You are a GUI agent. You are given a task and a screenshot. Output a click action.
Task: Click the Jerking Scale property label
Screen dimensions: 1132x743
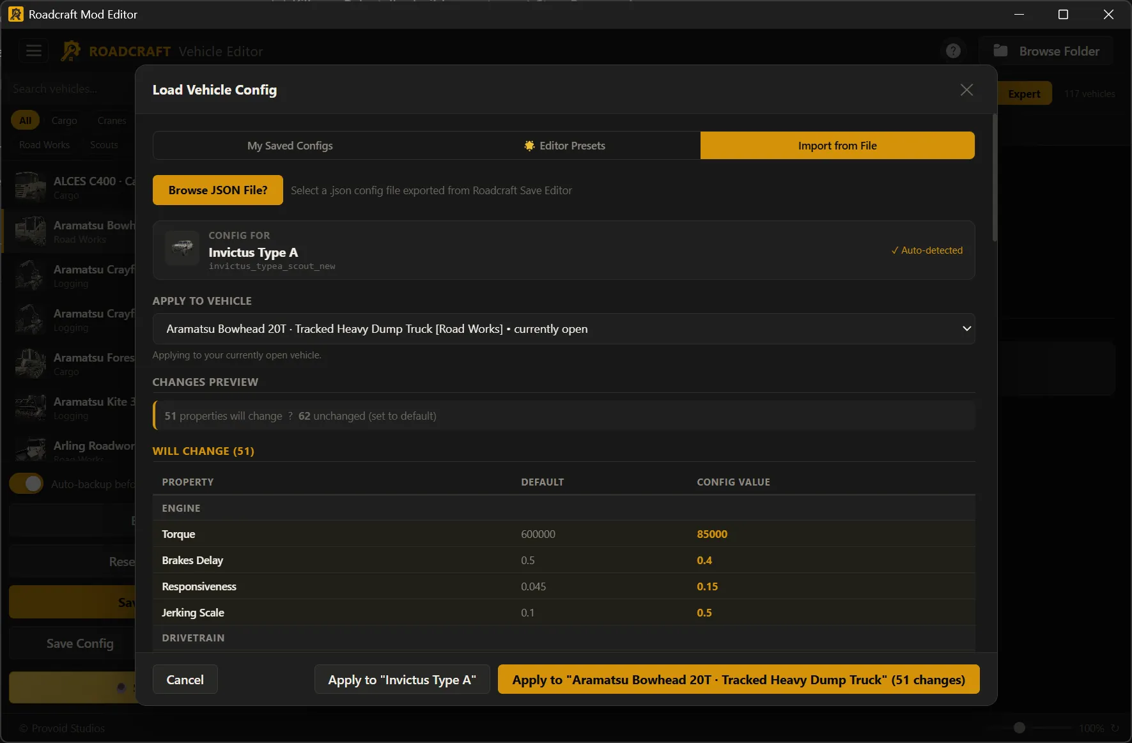tap(193, 613)
